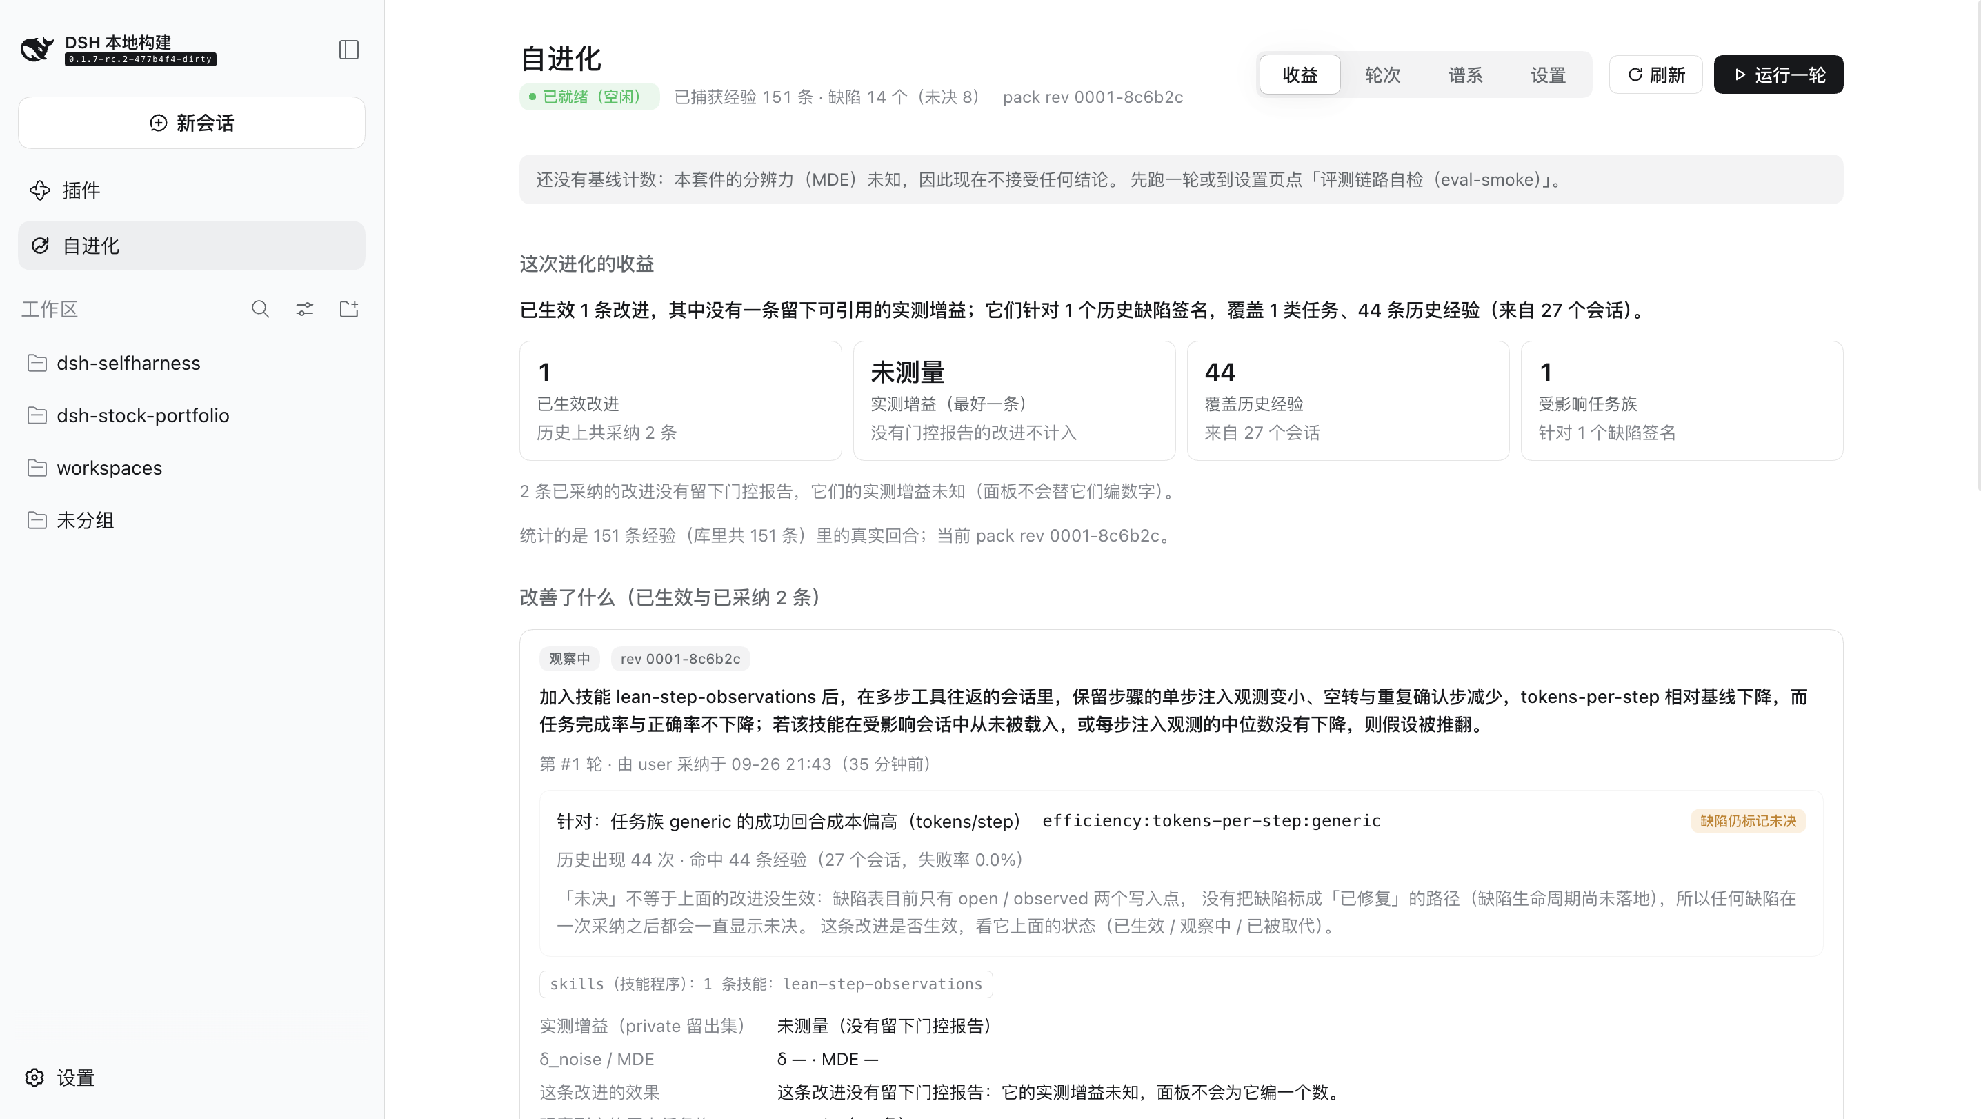
Task: Add new workspace folder icon
Action: coord(349,309)
